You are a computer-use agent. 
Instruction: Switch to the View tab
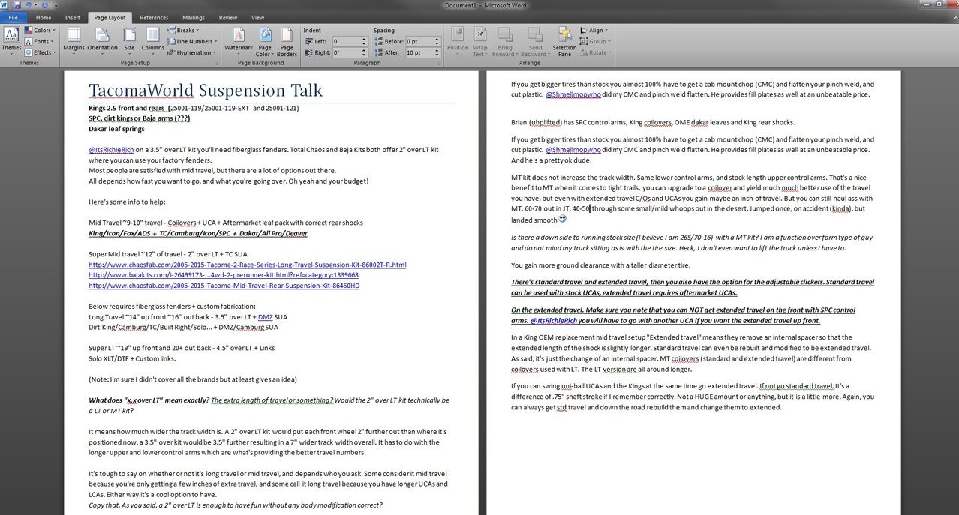tap(257, 17)
